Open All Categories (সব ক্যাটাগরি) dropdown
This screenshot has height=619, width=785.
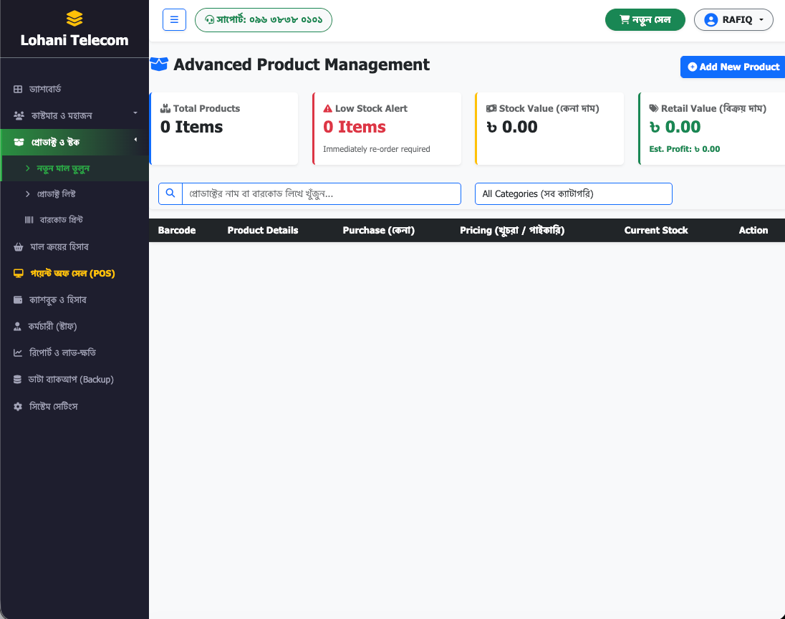point(573,194)
